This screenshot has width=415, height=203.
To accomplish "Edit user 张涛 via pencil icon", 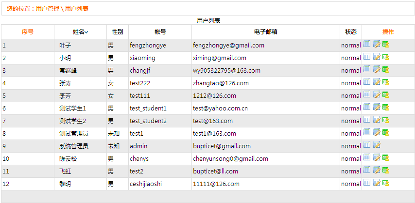I will point(376,82).
